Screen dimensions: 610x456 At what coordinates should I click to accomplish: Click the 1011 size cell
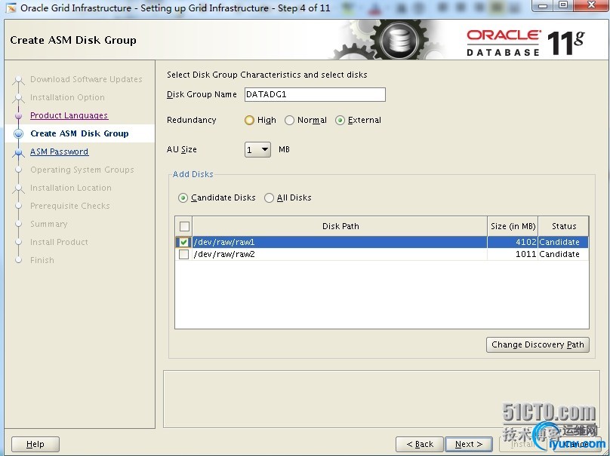[513, 255]
